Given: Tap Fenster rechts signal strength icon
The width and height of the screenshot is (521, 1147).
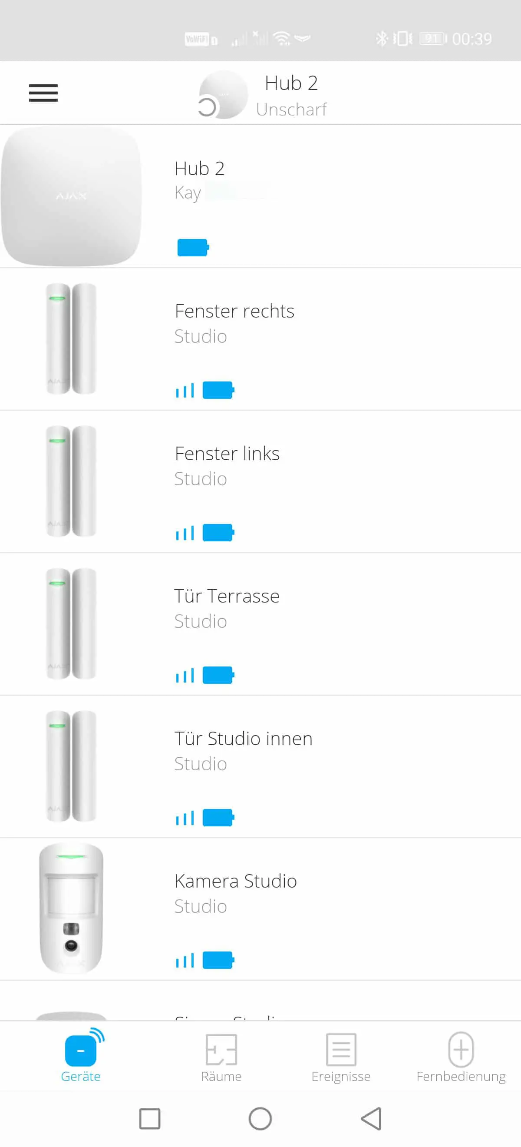Looking at the screenshot, I should point(185,390).
